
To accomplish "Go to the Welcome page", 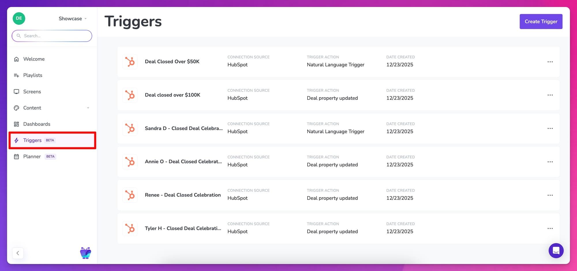I will point(34,59).
